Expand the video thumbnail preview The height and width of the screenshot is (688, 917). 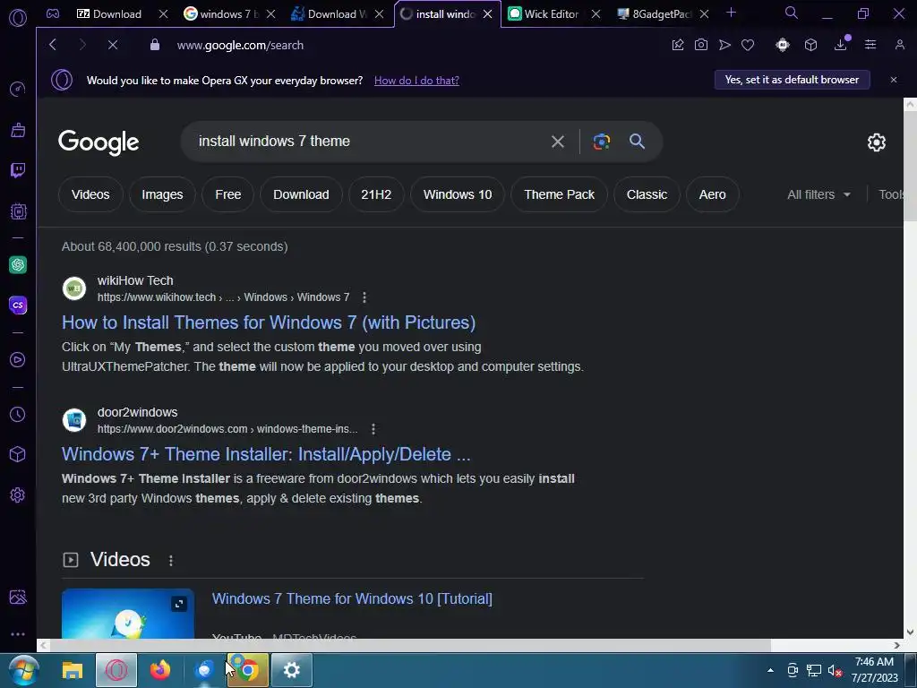pyautogui.click(x=179, y=603)
